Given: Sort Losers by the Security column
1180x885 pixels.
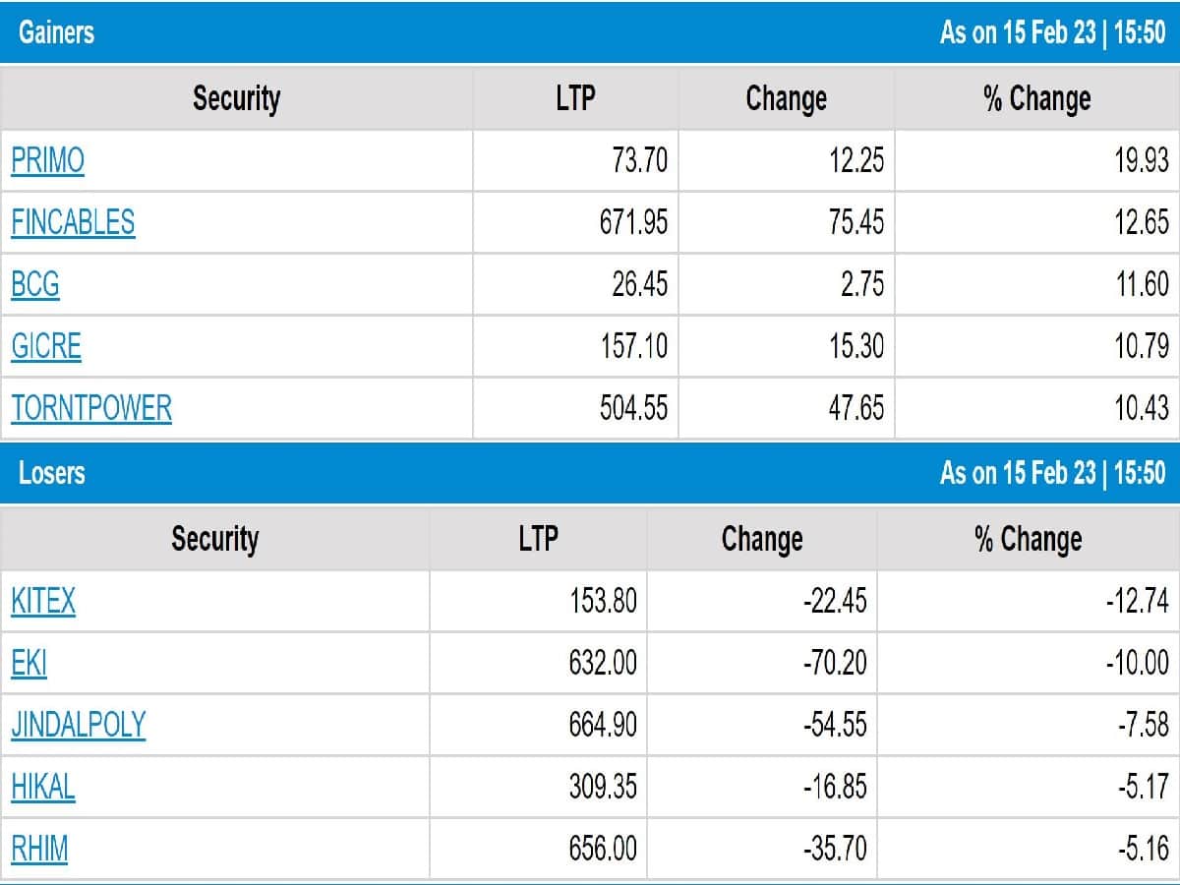Looking at the screenshot, I should click(216, 539).
